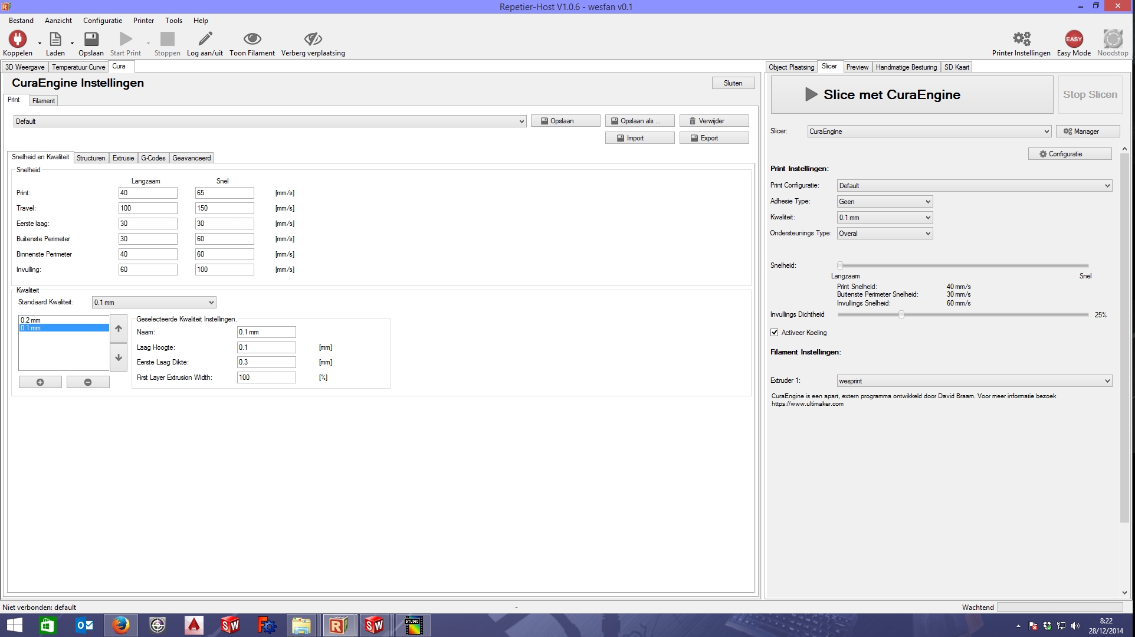Click the Noodstop emergency stop icon

[x=1113, y=39]
